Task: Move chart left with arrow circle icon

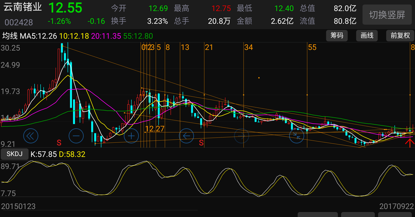Action: (x=186, y=136)
